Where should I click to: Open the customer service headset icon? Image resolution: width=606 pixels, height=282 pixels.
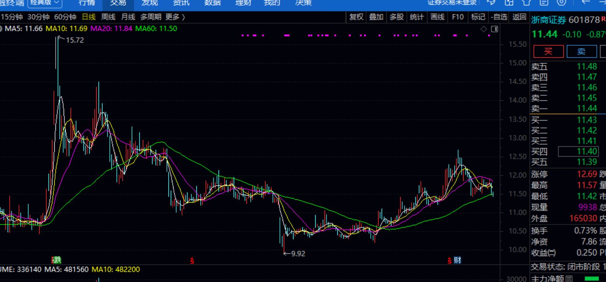491,2
